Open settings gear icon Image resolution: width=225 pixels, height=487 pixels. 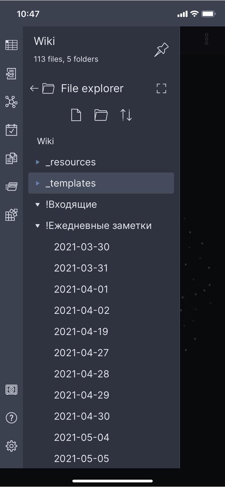pyautogui.click(x=11, y=446)
